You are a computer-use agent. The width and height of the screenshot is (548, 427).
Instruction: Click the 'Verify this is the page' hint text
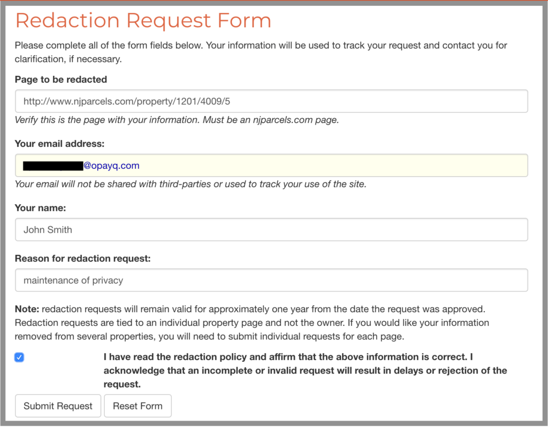click(177, 120)
